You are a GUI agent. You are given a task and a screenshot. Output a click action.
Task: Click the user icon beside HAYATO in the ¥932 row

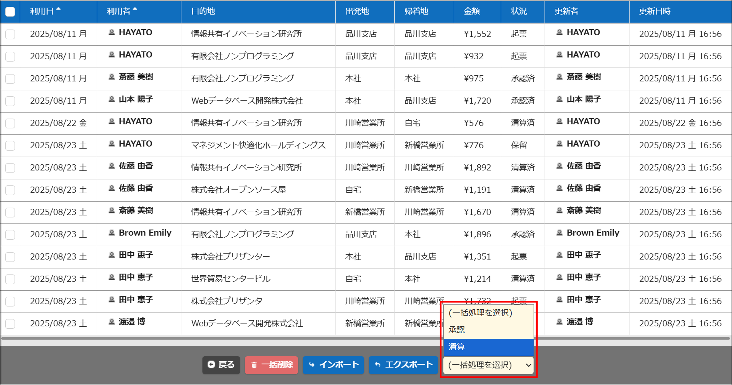click(x=112, y=55)
